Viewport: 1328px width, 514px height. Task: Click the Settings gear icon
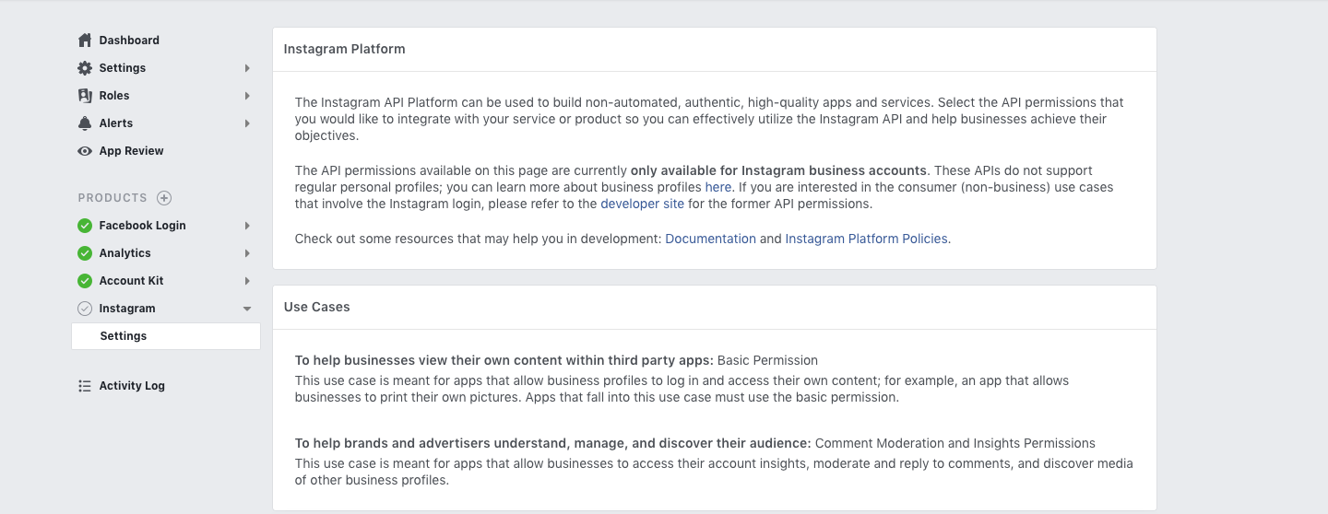click(x=85, y=68)
